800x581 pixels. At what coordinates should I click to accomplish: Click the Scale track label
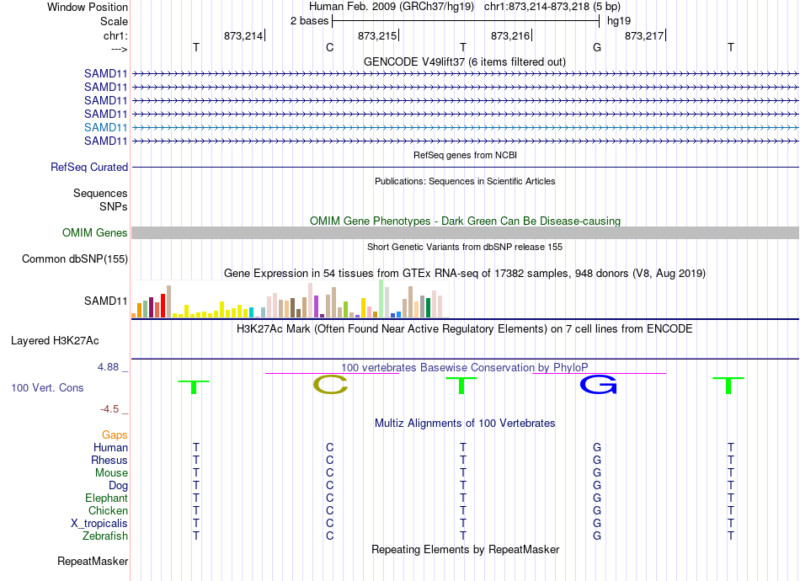point(114,21)
